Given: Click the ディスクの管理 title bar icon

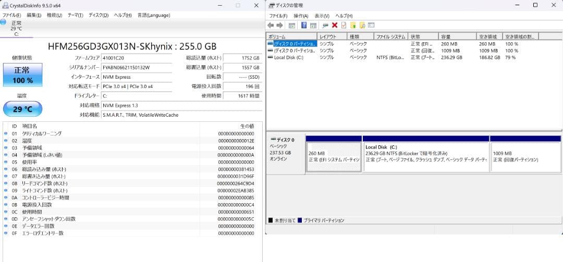Looking at the screenshot, I should click(272, 5).
